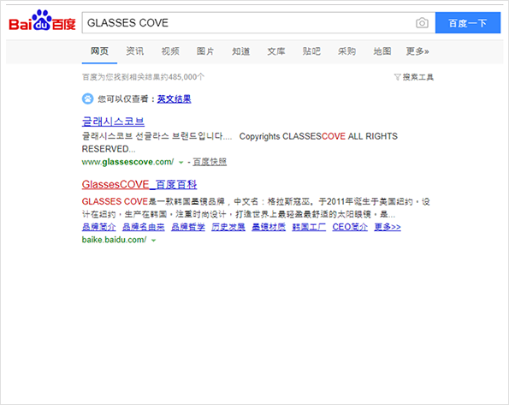Open the 贴吧 tab
Screen dimensions: 509x405
pos(311,51)
